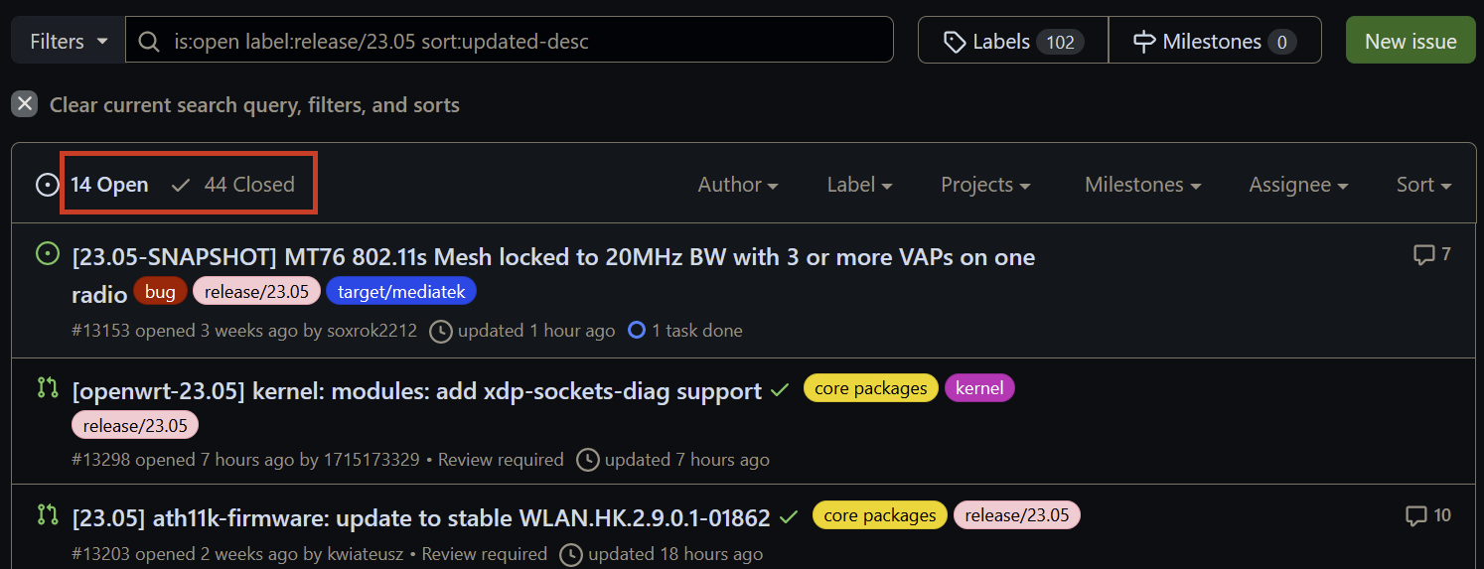Viewport: 1484px width, 569px height.
Task: Click the green check status on xdp-sockets-diag PR
Action: (780, 390)
